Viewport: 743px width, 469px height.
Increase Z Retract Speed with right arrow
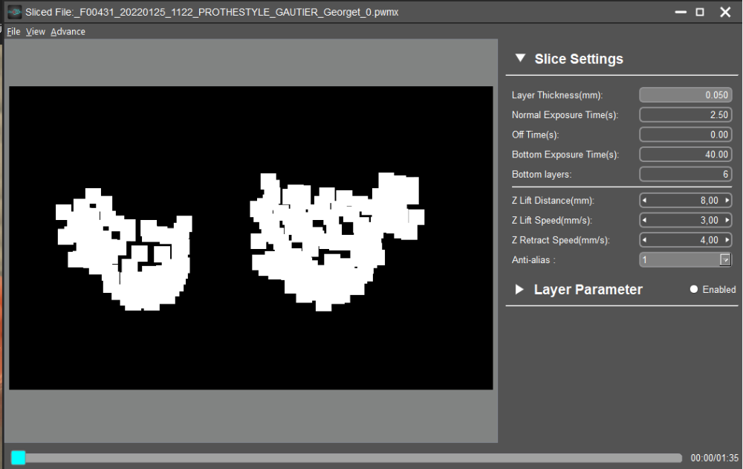tap(727, 240)
